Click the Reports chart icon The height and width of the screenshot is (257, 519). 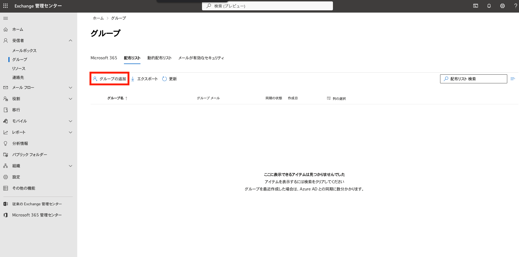(x=6, y=132)
